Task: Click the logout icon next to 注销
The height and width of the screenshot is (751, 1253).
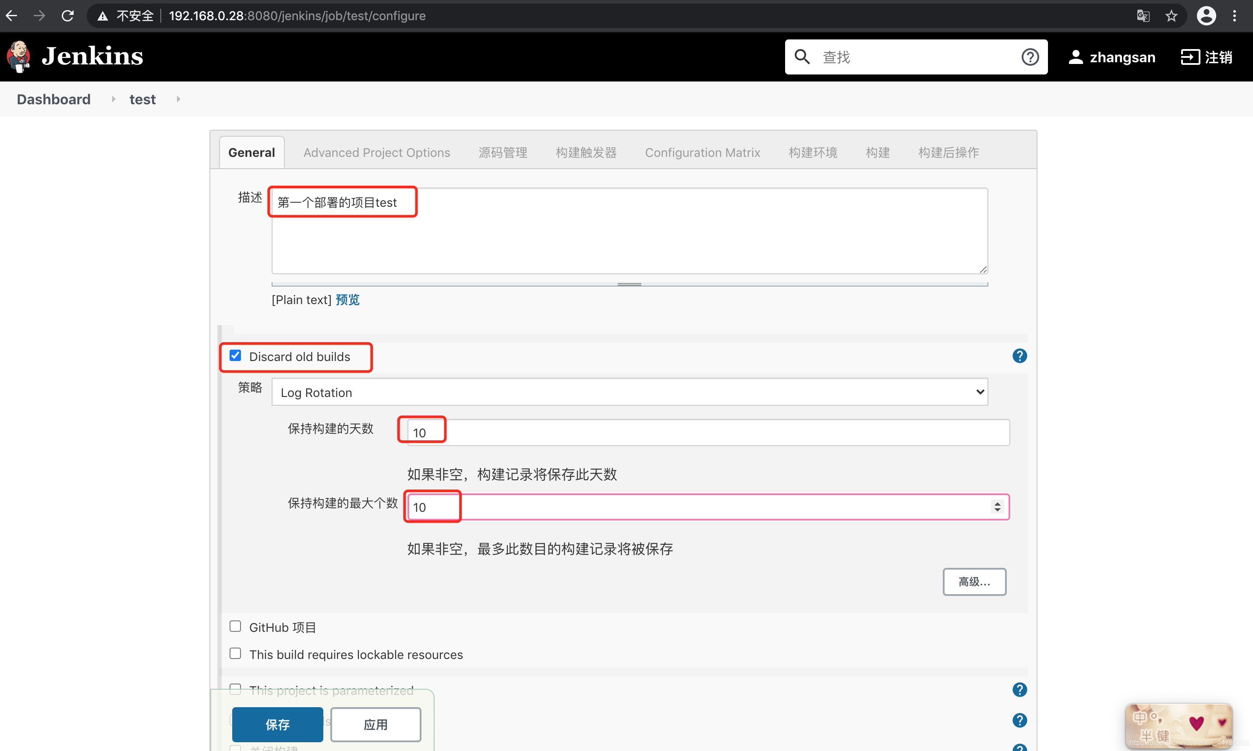Action: (1190, 57)
